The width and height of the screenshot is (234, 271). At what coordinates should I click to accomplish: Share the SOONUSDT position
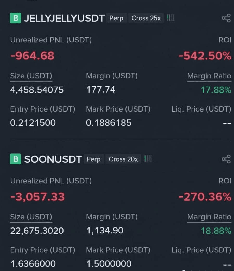(226, 159)
